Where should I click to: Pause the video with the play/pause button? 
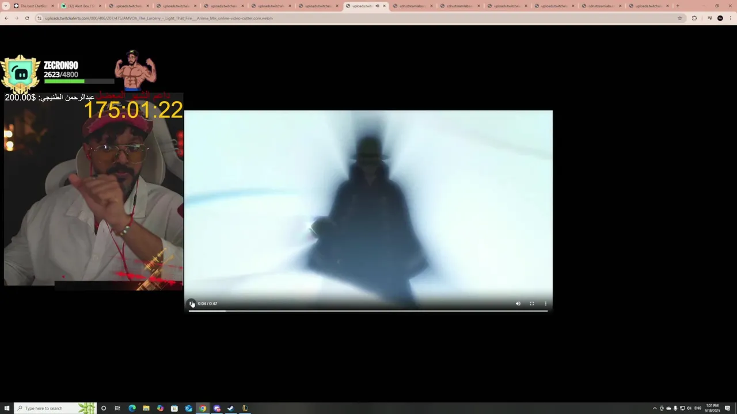(x=192, y=304)
